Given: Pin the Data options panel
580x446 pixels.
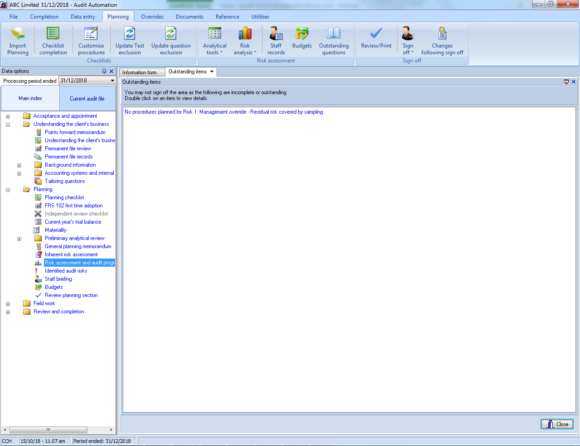Looking at the screenshot, I should pyautogui.click(x=104, y=72).
